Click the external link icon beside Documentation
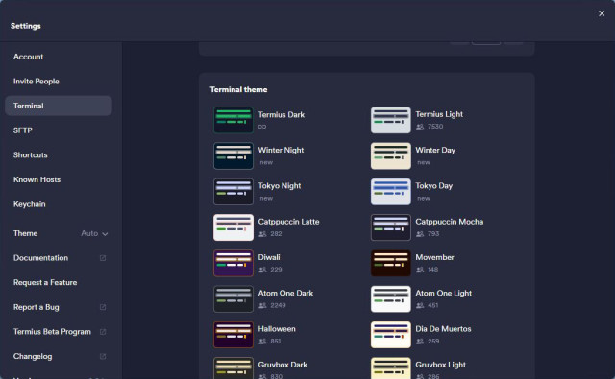The height and width of the screenshot is (379, 615). click(x=103, y=258)
